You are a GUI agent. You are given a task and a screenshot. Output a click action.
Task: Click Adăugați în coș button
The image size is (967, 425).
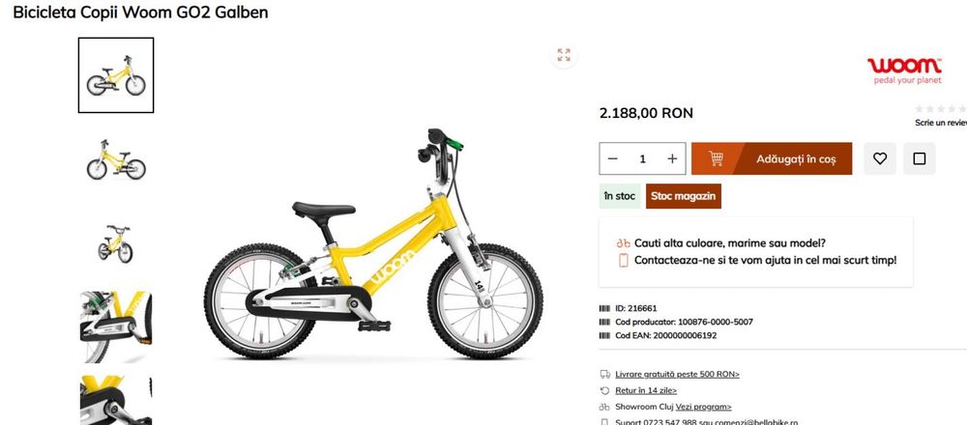[772, 159]
